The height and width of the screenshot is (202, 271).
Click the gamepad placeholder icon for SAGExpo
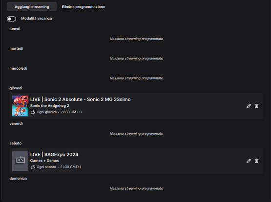tap(20, 161)
